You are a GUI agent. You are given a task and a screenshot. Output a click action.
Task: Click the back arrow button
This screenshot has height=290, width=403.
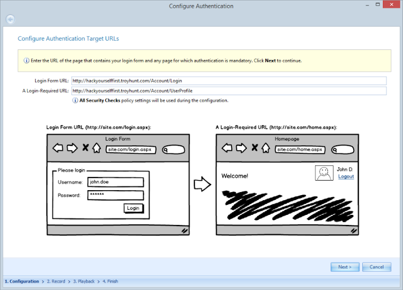coord(11,19)
